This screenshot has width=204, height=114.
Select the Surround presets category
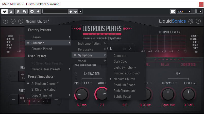pos(48,43)
